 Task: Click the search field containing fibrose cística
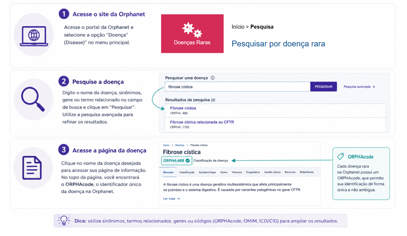click(238, 87)
